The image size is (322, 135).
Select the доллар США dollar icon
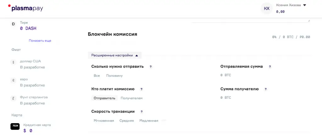point(13,62)
